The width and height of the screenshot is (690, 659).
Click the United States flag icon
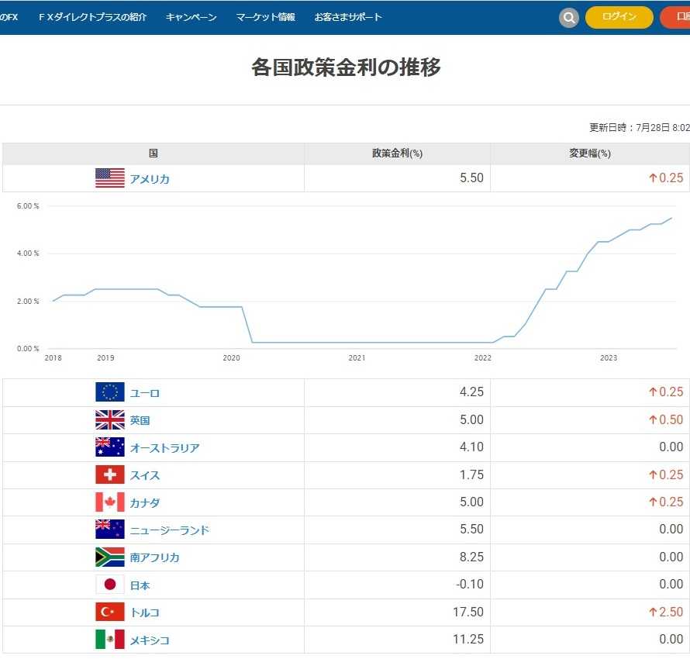click(x=109, y=178)
